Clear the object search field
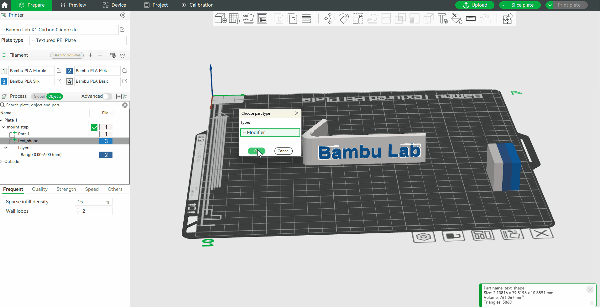Viewport: 600px width, 307px height. point(125,105)
